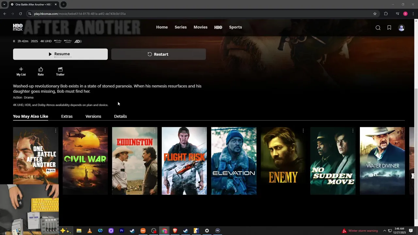Go back in browser history

(5, 14)
